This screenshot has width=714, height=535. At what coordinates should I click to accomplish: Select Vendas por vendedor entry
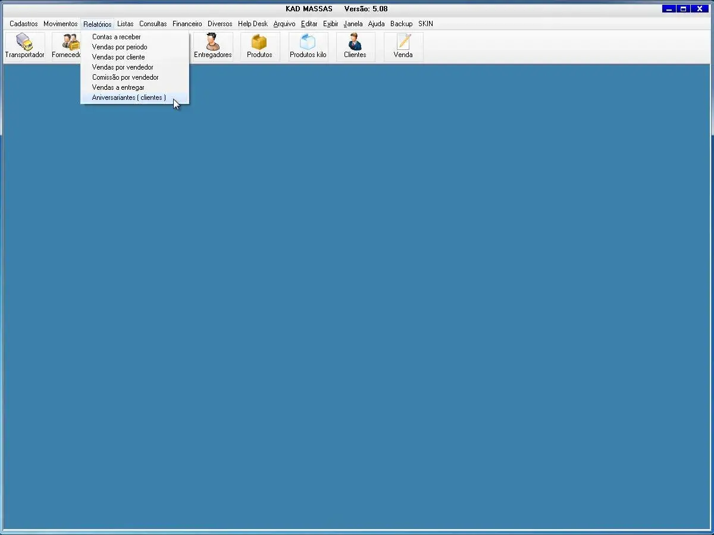tap(123, 67)
